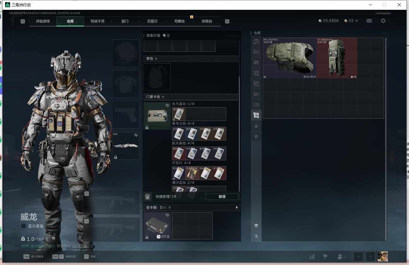Click the 零号大坝: 4/4 label
Screen dimensions: 409x265
183,123
